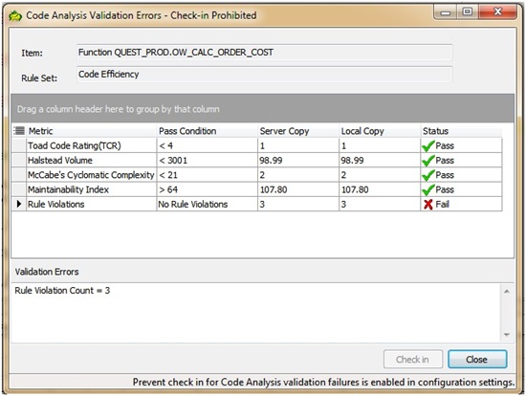Click the row indicator arrow beside Rule Violations
The height and width of the screenshot is (396, 526).
pyautogui.click(x=19, y=204)
